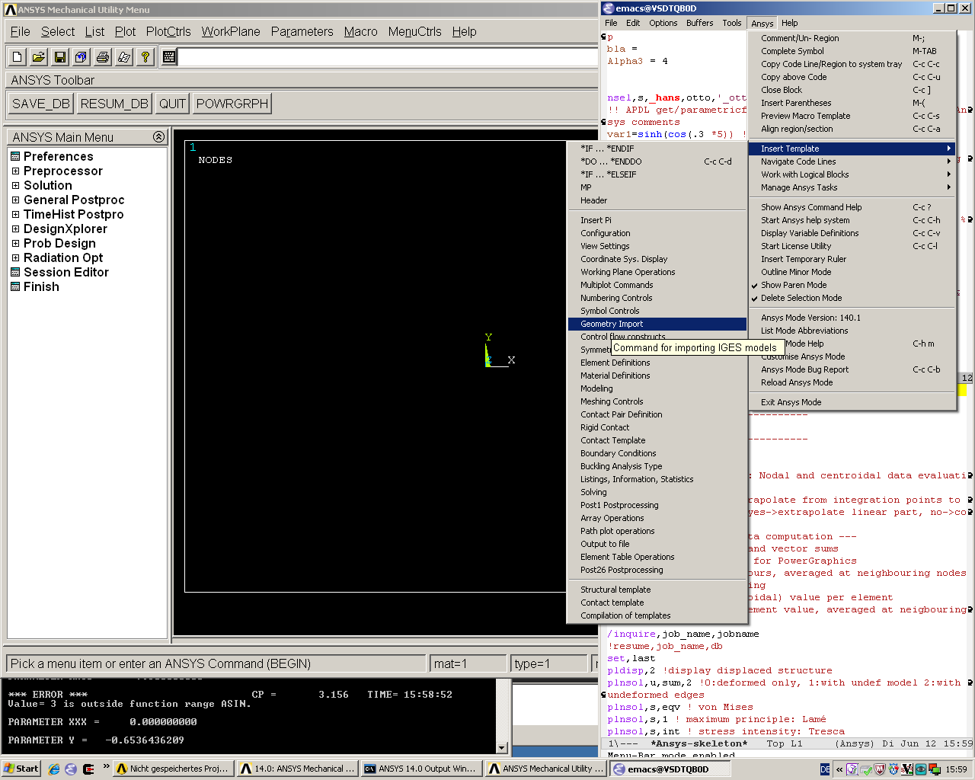The width and height of the screenshot is (975, 780).
Task: Click the Session Editor icon
Action: coord(15,272)
